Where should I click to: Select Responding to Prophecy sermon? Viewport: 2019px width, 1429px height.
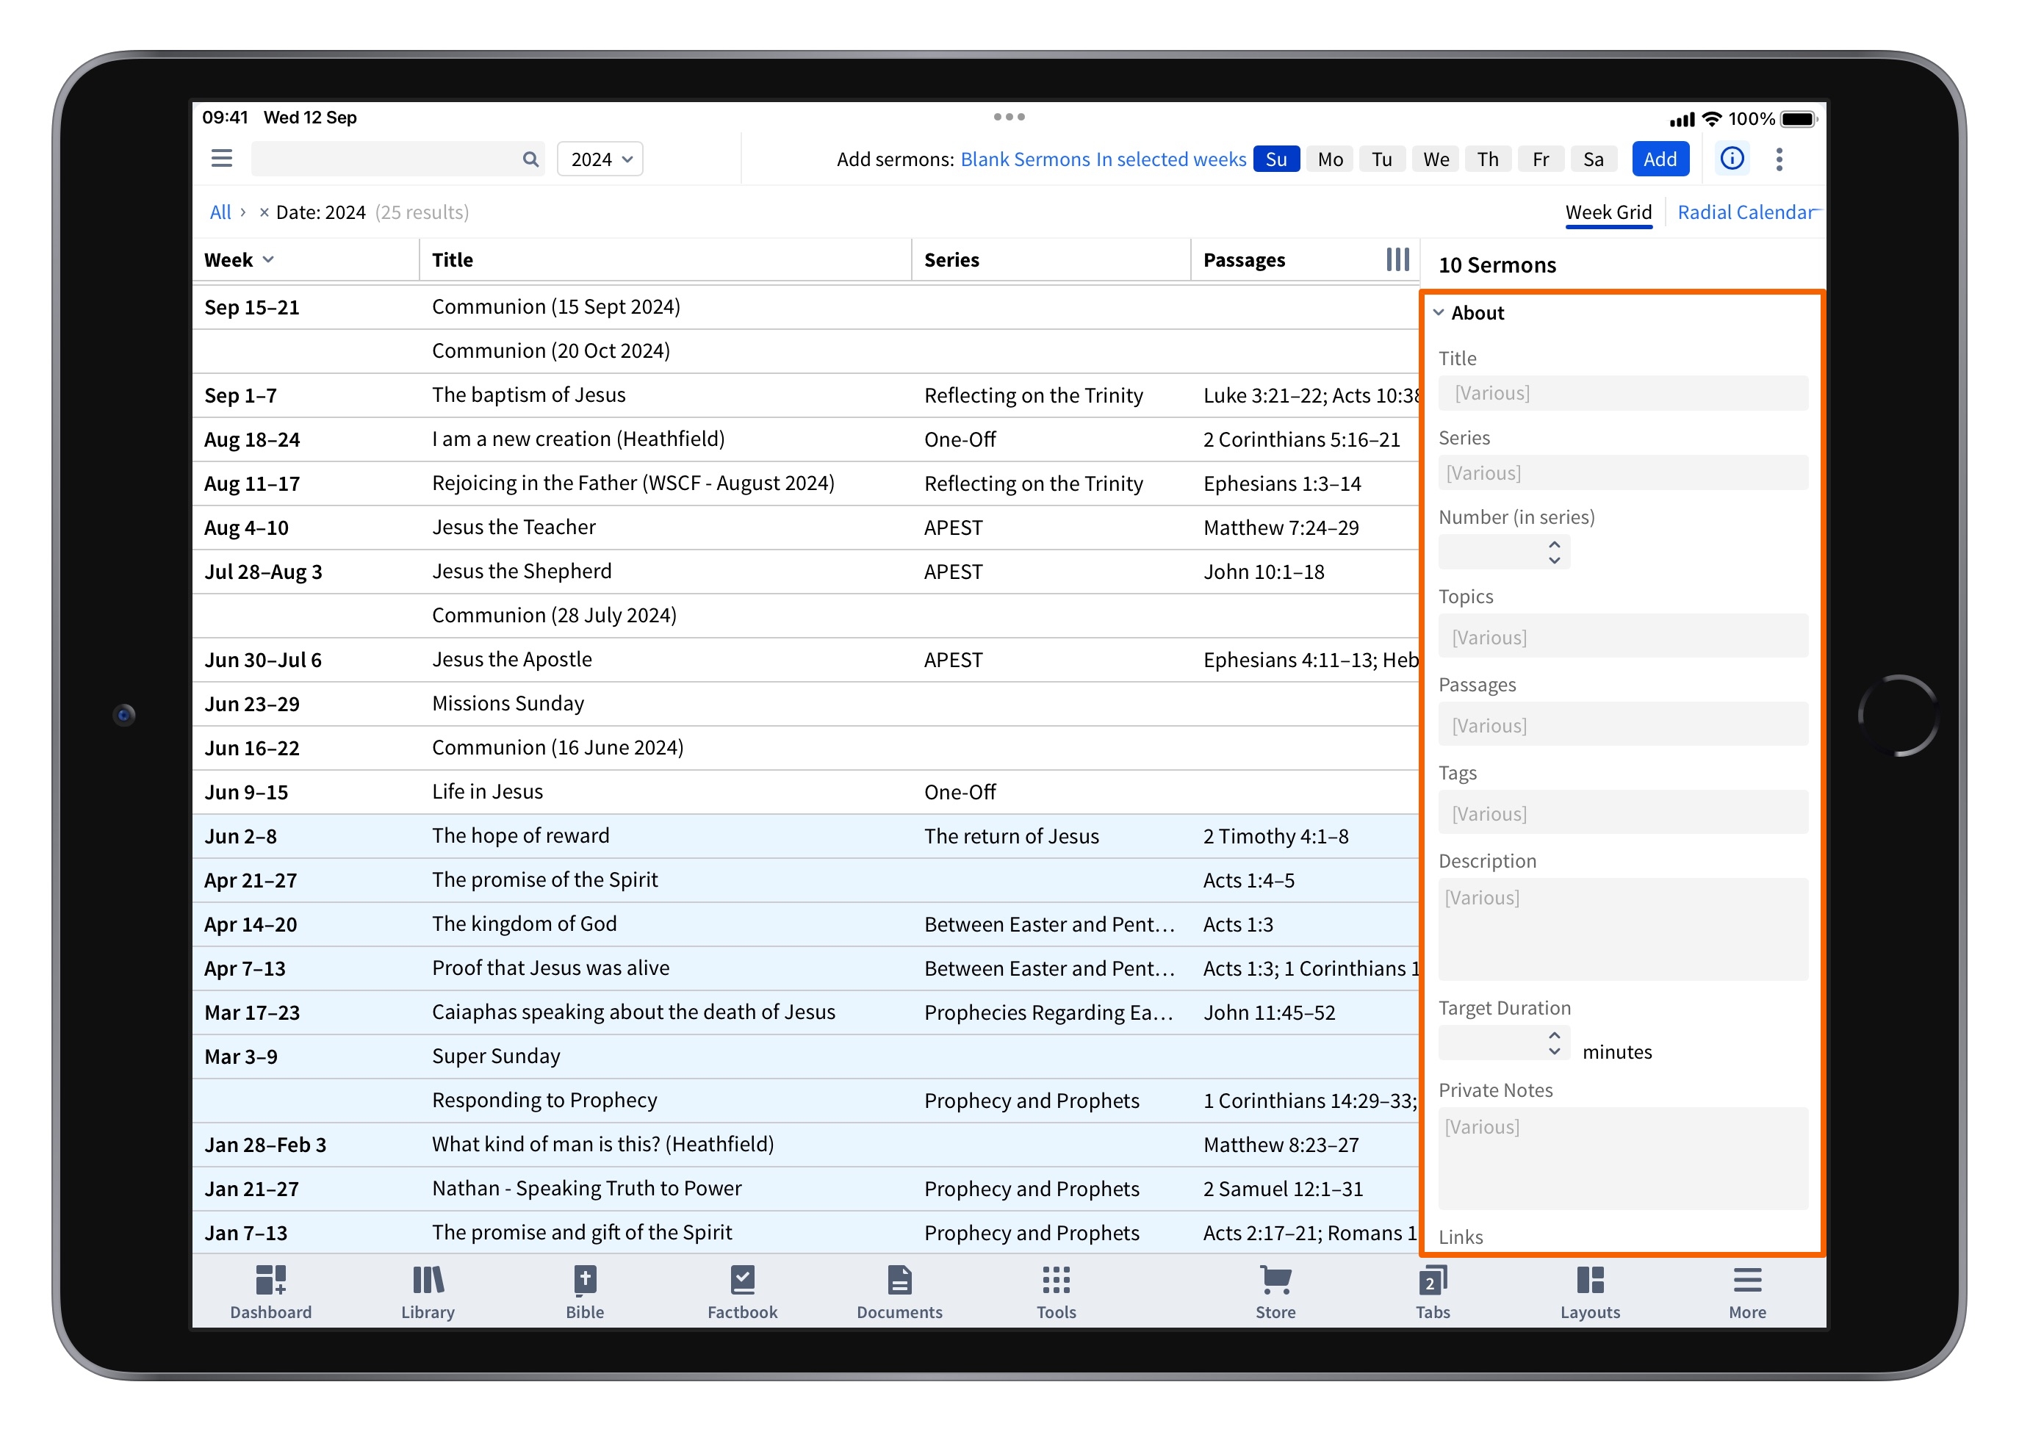[x=805, y=1100]
